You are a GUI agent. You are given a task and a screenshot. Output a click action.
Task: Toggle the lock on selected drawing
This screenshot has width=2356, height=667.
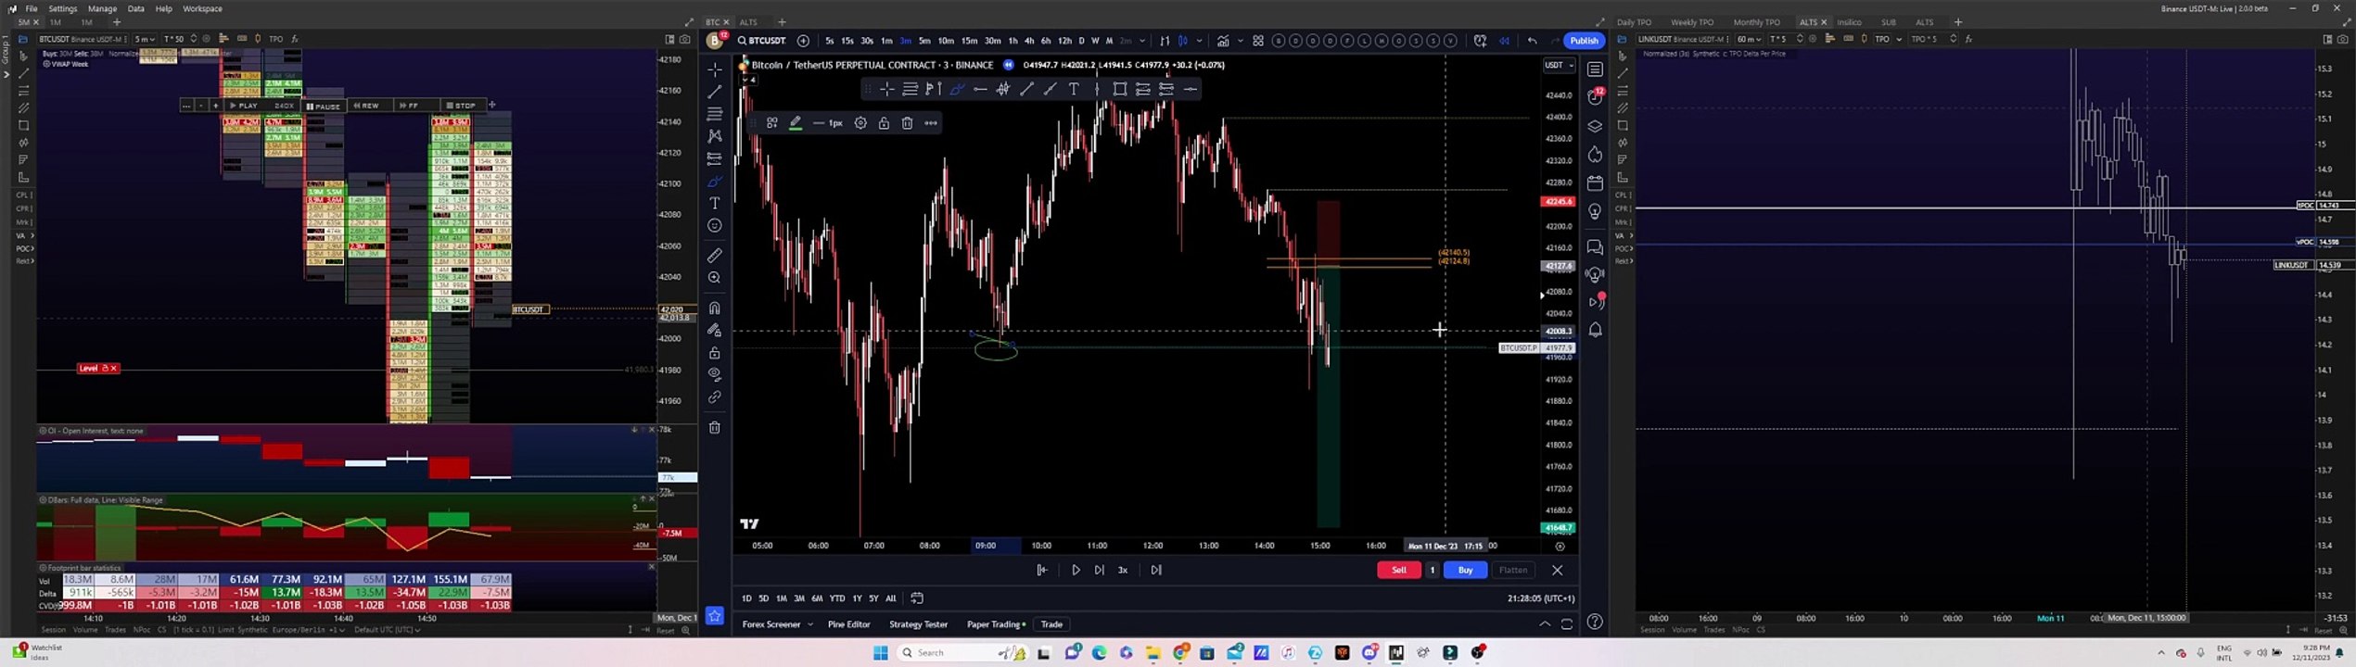click(x=884, y=123)
